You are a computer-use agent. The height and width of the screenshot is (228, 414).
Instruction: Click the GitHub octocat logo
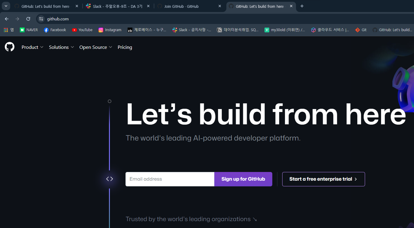click(10, 47)
